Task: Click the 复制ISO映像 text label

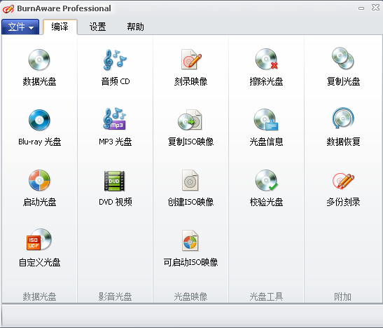Action: (190, 142)
